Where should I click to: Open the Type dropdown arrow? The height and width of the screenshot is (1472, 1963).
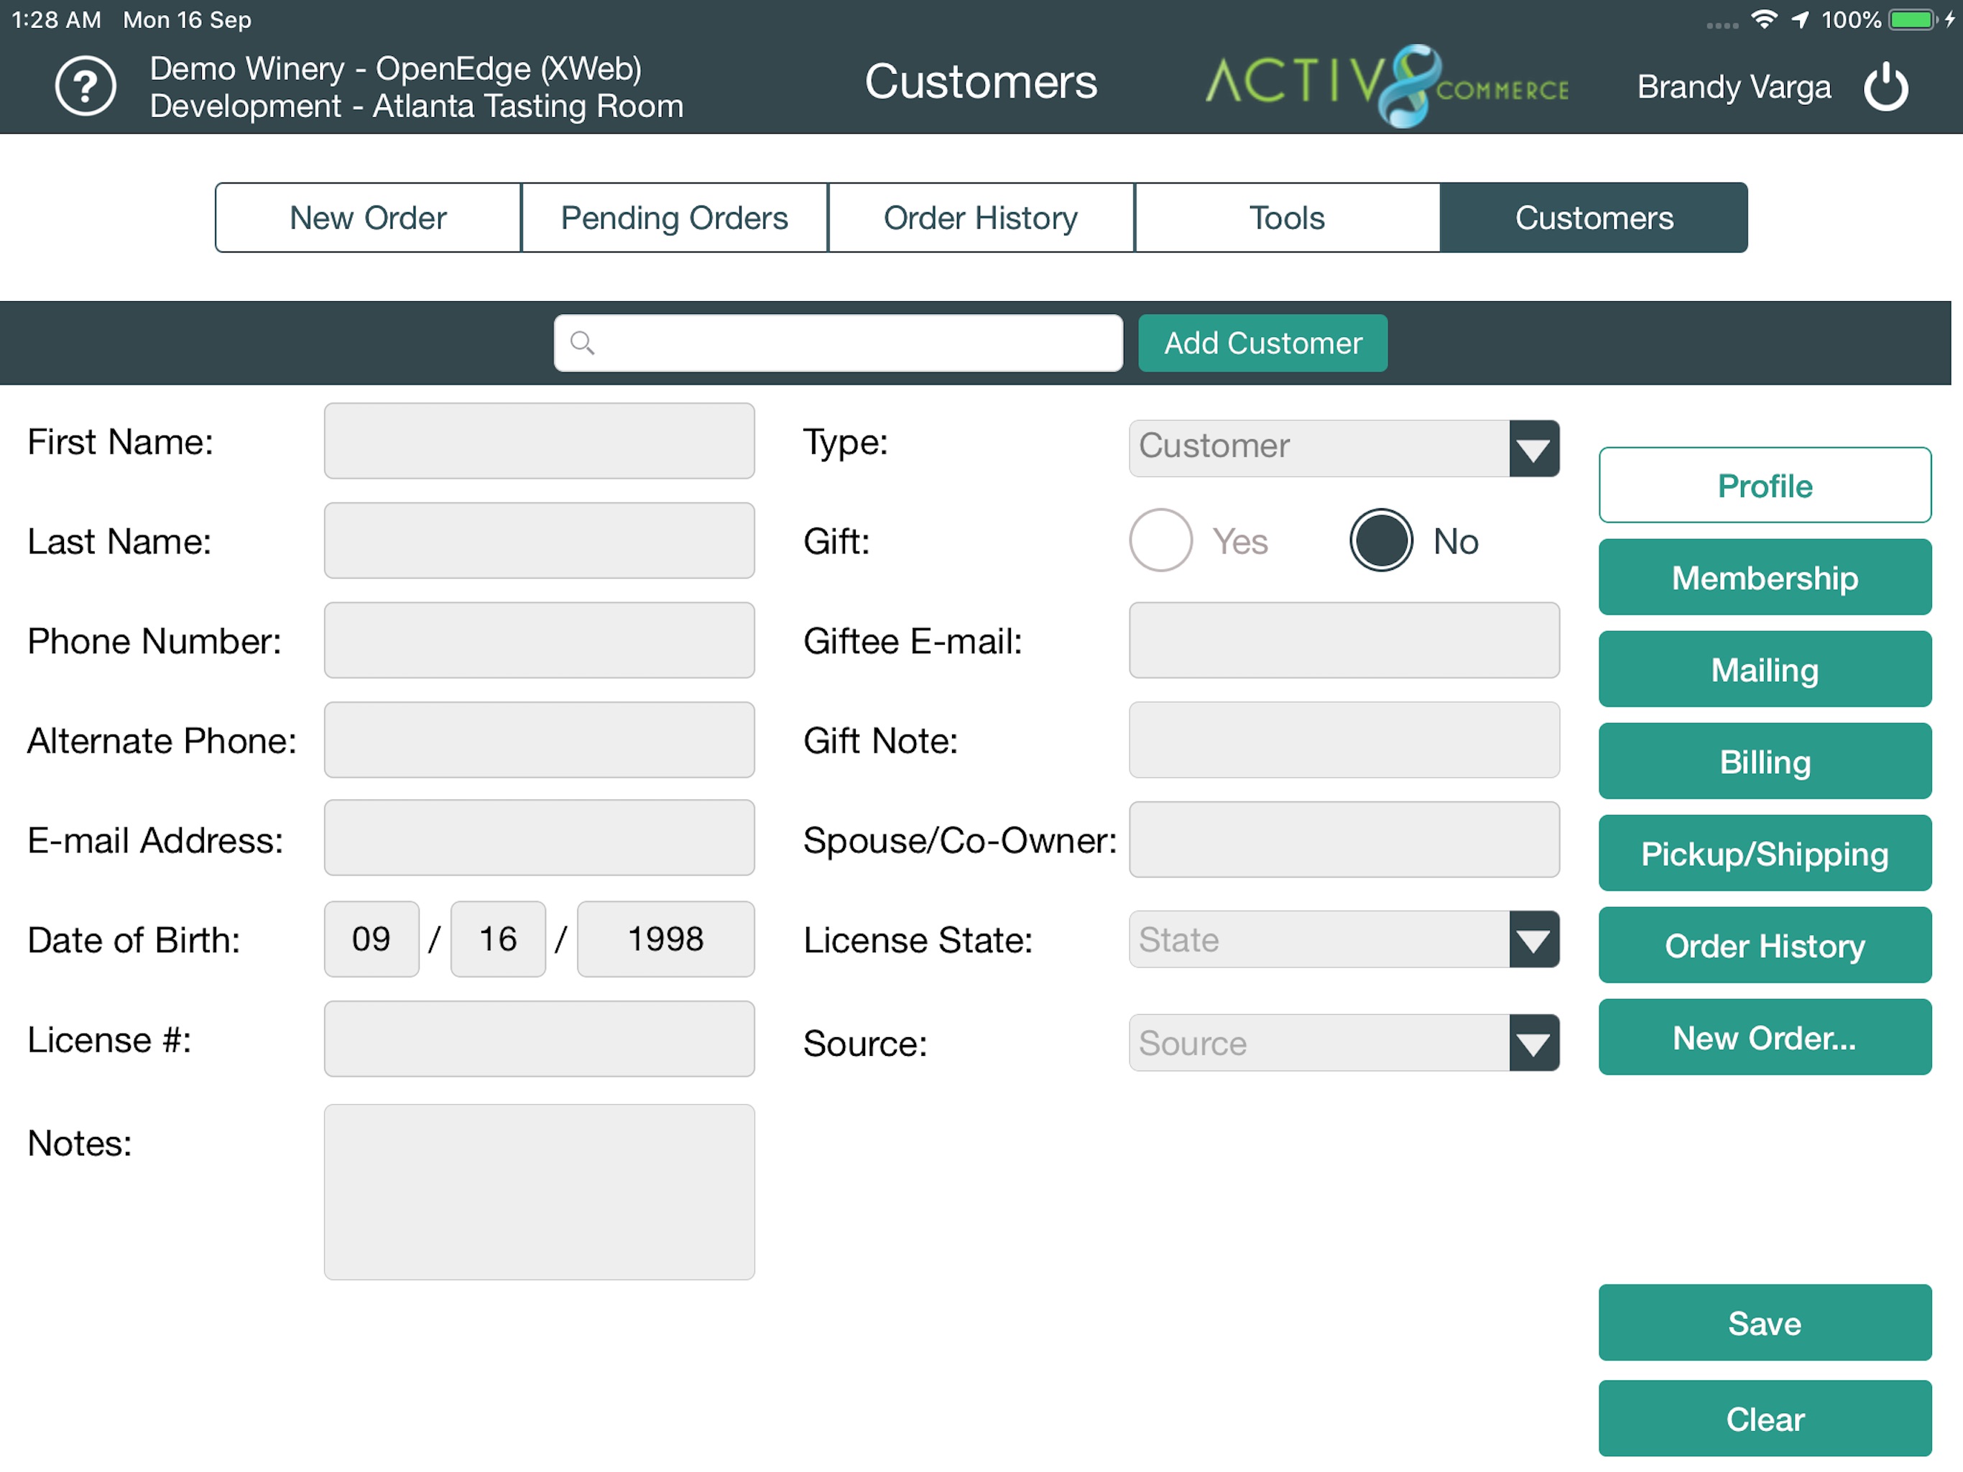1533,448
